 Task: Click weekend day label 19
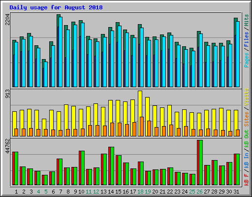click(148, 192)
